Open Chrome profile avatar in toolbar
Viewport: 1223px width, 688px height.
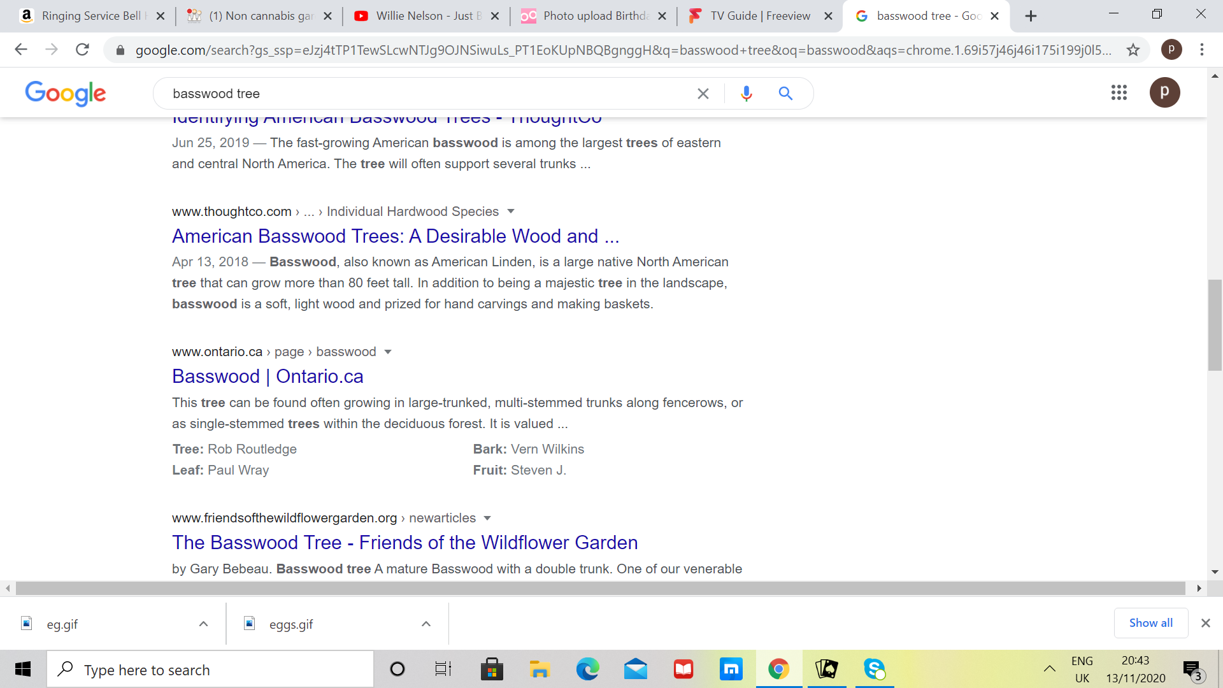[1171, 50]
